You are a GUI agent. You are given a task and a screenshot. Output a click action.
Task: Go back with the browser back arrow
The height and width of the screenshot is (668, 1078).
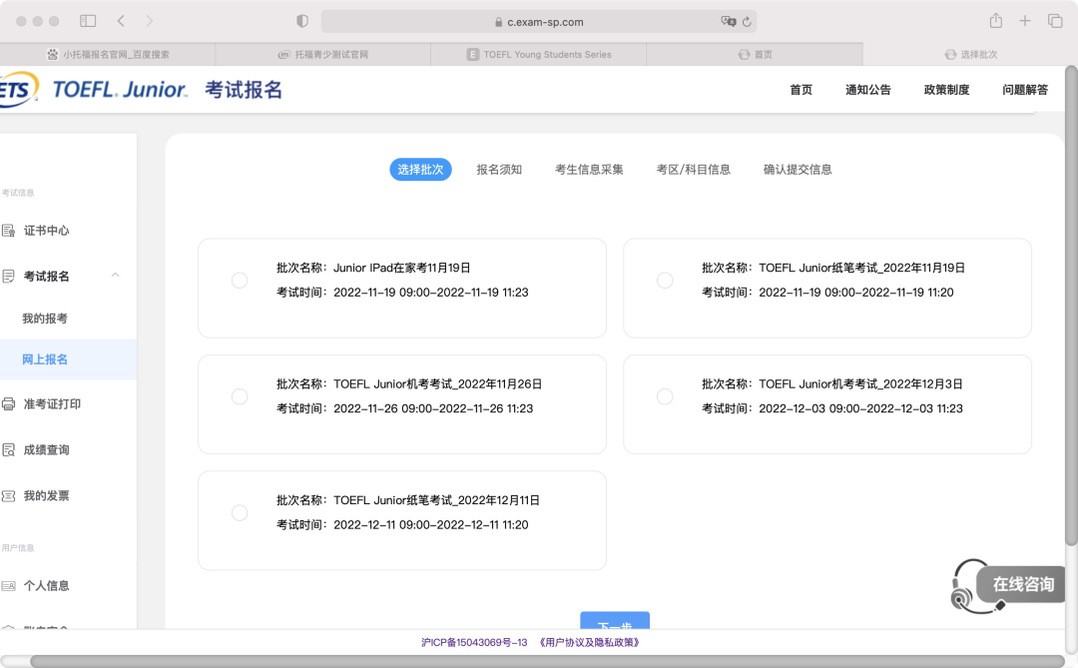tap(121, 21)
